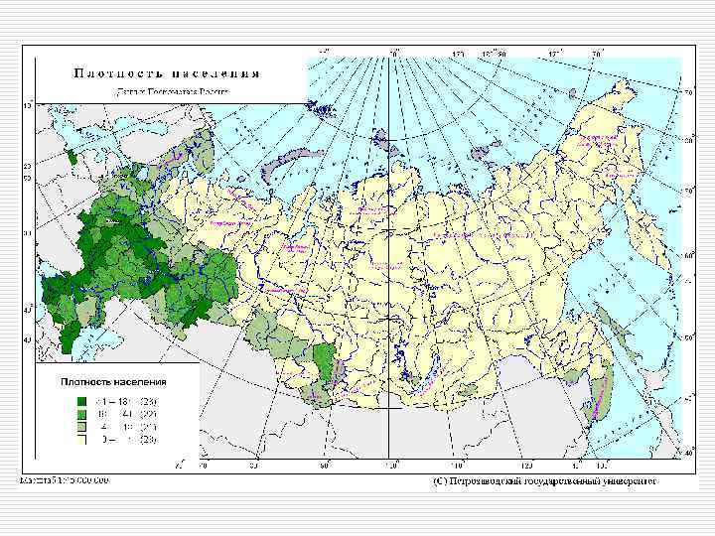The image size is (715, 536).
Task: Select the light yellow legend swatch
Action: tap(82, 440)
